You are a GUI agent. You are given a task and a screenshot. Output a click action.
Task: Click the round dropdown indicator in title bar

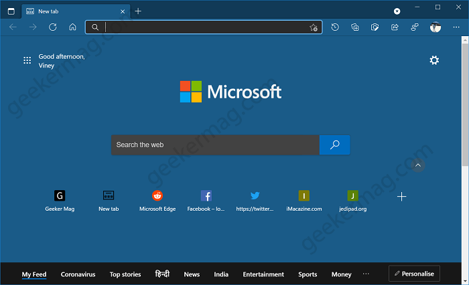pos(397,11)
